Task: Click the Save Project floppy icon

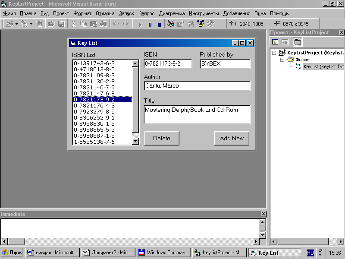Action: coord(61,24)
